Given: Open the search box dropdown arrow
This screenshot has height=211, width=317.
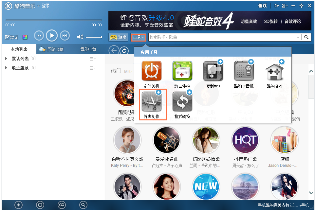Looking at the screenshot, I should pos(297,37).
